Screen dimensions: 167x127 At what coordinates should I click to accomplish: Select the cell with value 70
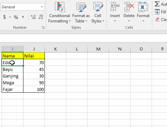pos(34,62)
